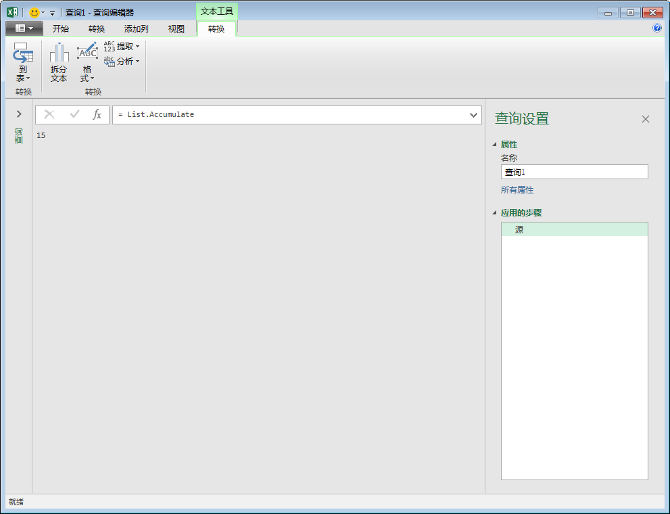Minimize the query editor window

point(608,13)
